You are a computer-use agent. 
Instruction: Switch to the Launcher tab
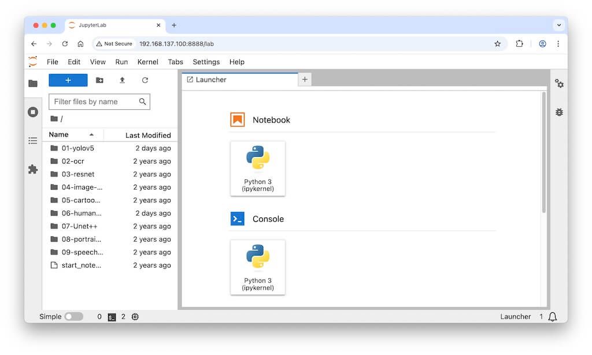tap(211, 80)
